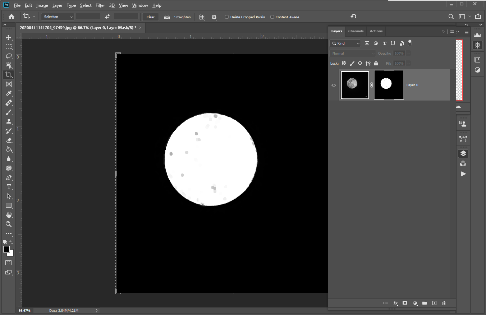Select the Spot Healing Brush tool
This screenshot has height=315, width=486.
[x=9, y=103]
